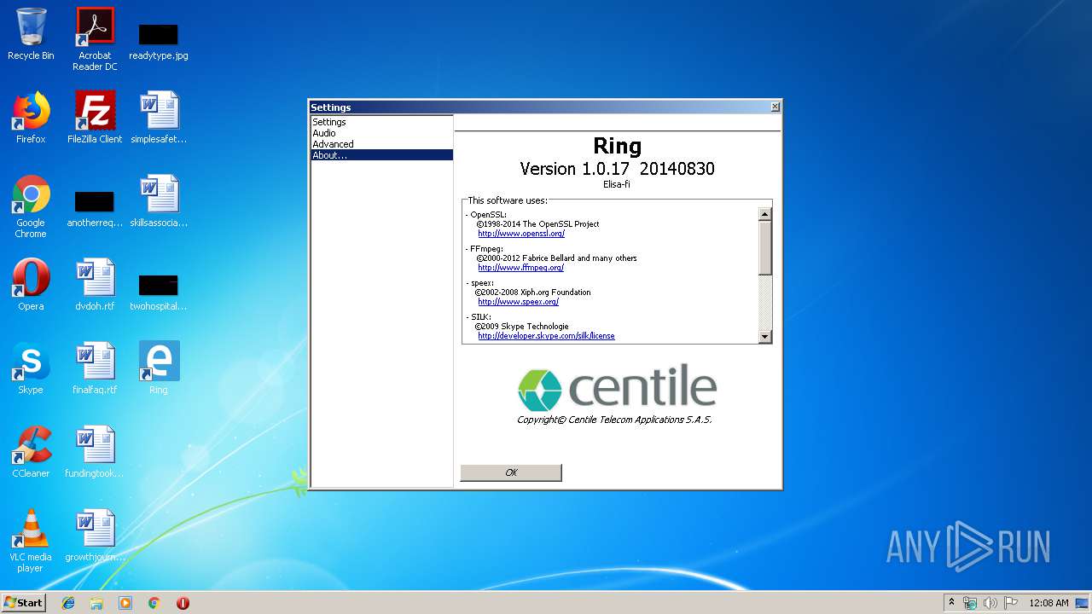Open the Advanced settings section
Viewport: 1092px width, 614px height.
coord(381,144)
